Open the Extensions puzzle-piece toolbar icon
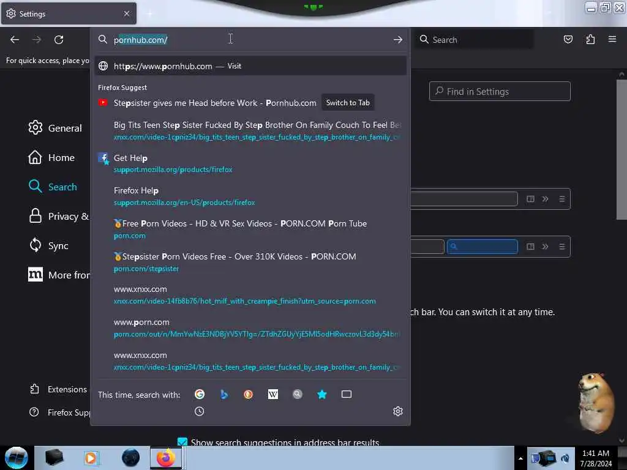 coord(590,39)
